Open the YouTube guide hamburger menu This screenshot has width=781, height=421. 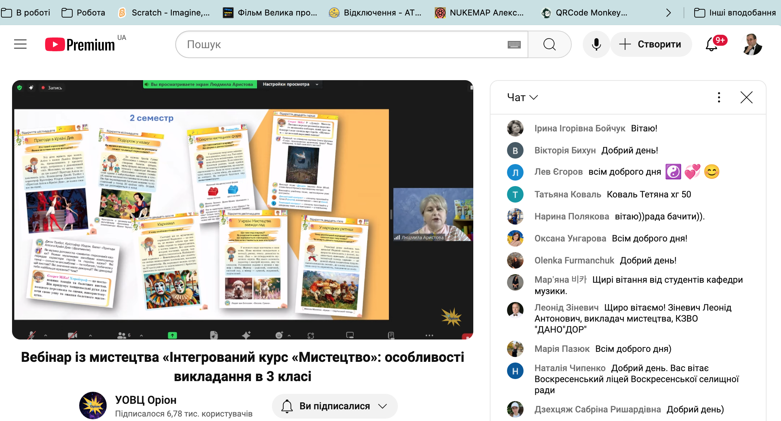[20, 44]
